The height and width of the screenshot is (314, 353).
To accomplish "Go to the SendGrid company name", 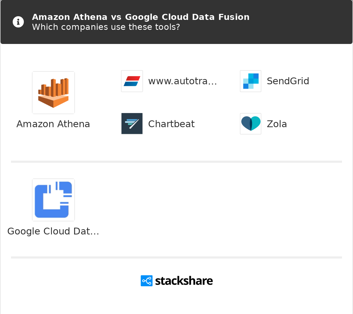I will click(288, 81).
